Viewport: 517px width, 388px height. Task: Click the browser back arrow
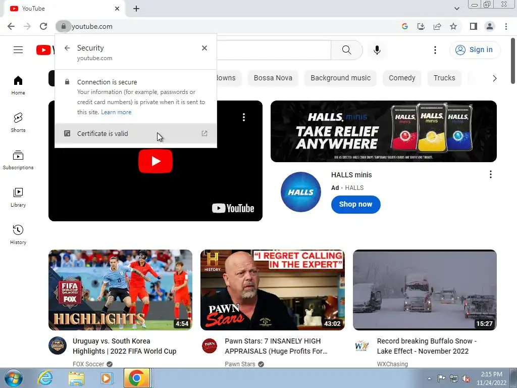(11, 26)
